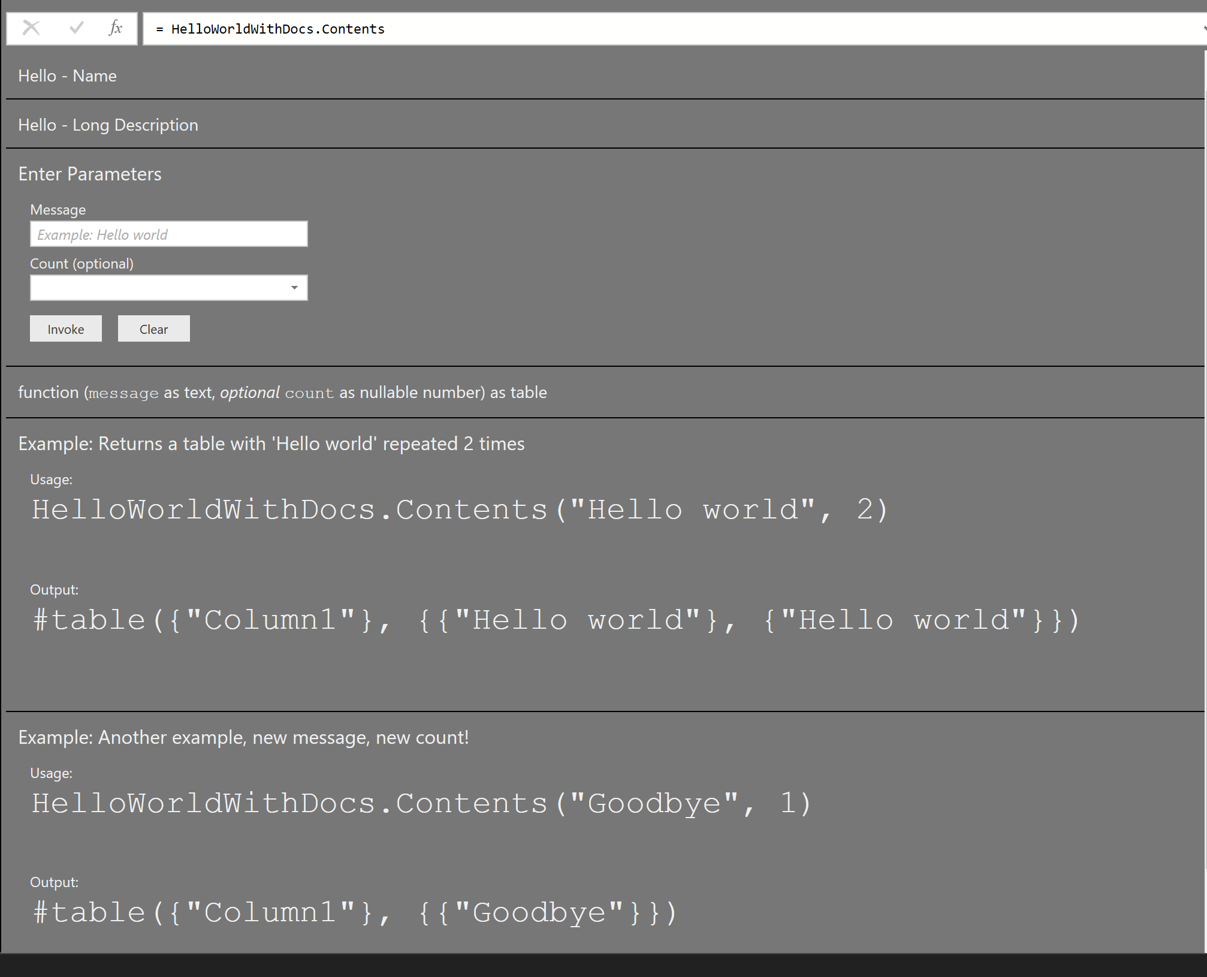
Task: Enable the optional Count parameter toggle
Action: pos(295,288)
